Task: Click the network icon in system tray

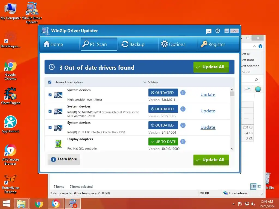Action: (x=247, y=204)
